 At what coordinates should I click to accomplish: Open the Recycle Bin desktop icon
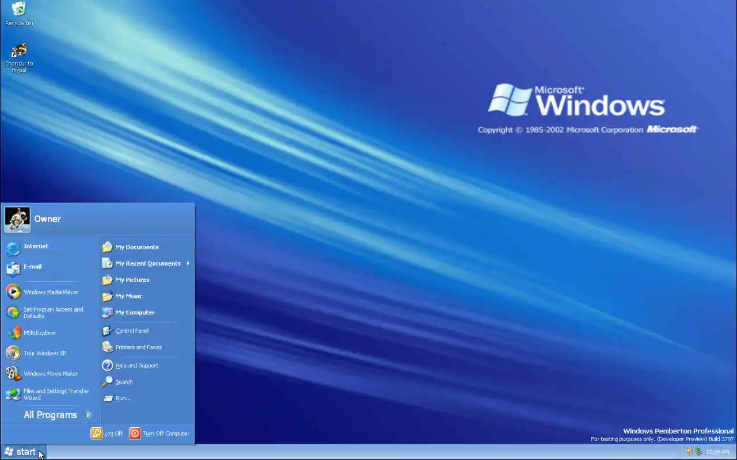[x=19, y=14]
